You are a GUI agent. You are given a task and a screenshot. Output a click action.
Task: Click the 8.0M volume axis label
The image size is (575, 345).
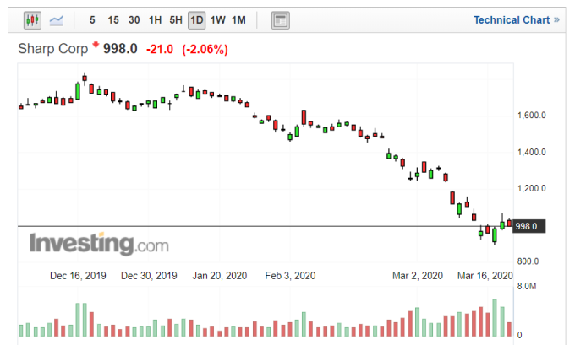coord(527,286)
